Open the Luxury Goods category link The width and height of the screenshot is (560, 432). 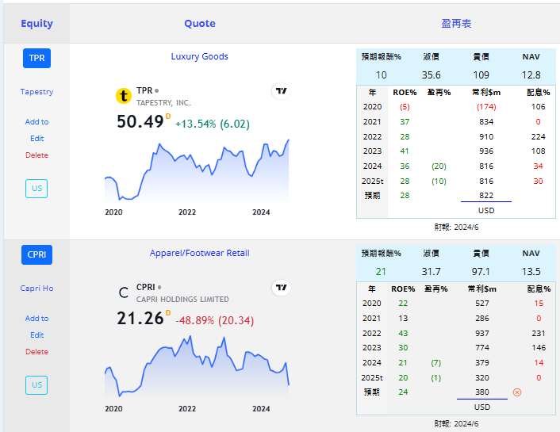200,56
